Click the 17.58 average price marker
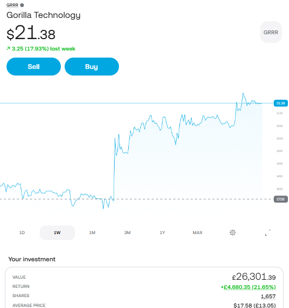289x308 pixels. tap(280, 199)
